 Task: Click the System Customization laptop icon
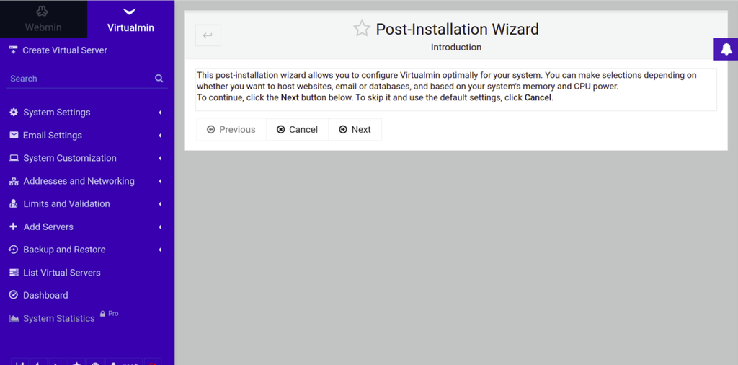[14, 158]
